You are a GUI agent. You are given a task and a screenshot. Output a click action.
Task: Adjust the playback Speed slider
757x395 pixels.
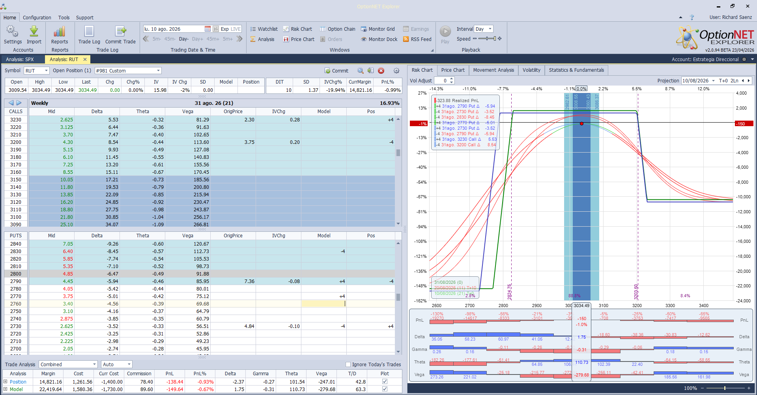tap(487, 39)
